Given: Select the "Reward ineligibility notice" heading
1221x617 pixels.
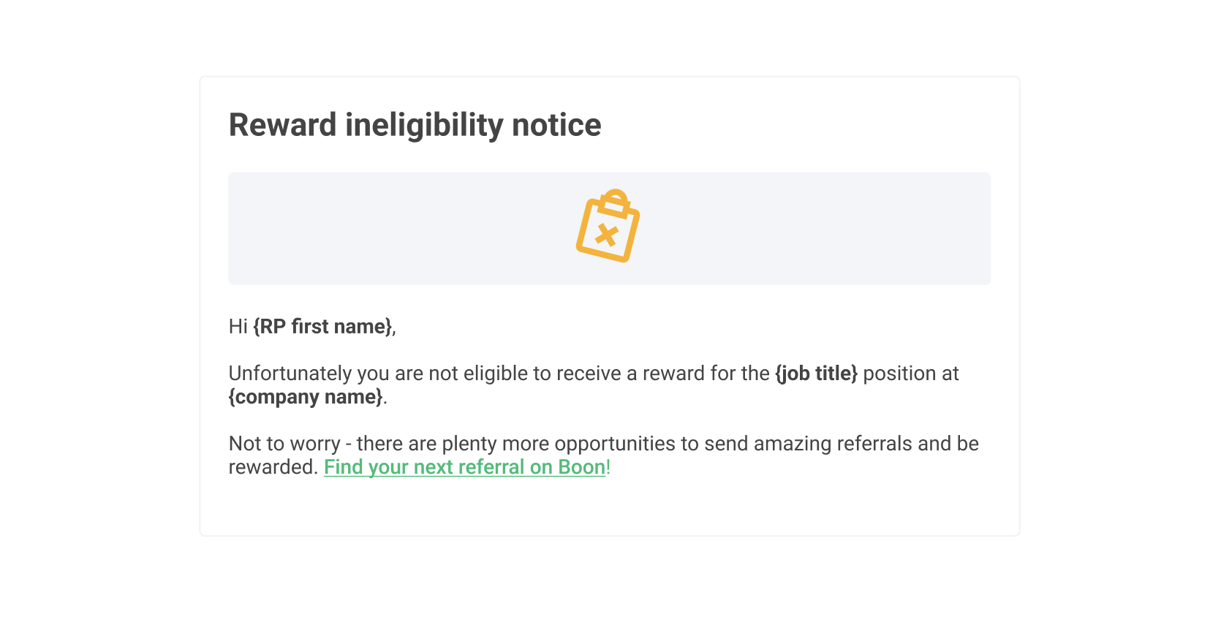Looking at the screenshot, I should pyautogui.click(x=415, y=125).
